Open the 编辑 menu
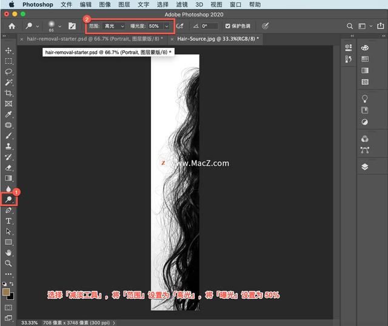The image size is (388, 326). [85, 4]
